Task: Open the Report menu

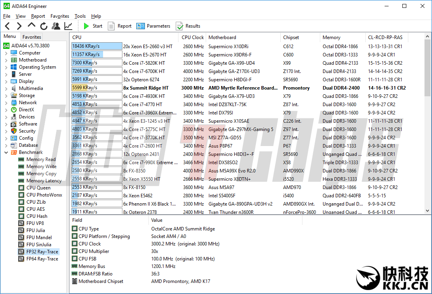Action: click(x=38, y=16)
